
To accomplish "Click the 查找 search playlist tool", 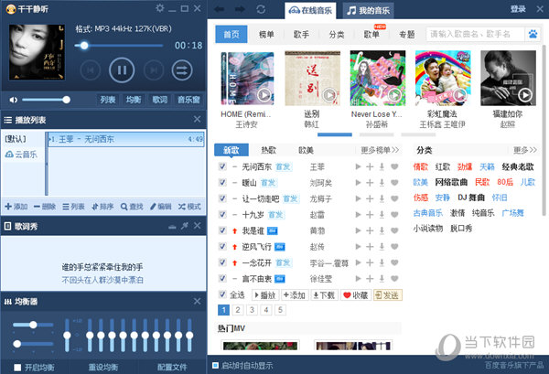I will 132,207.
